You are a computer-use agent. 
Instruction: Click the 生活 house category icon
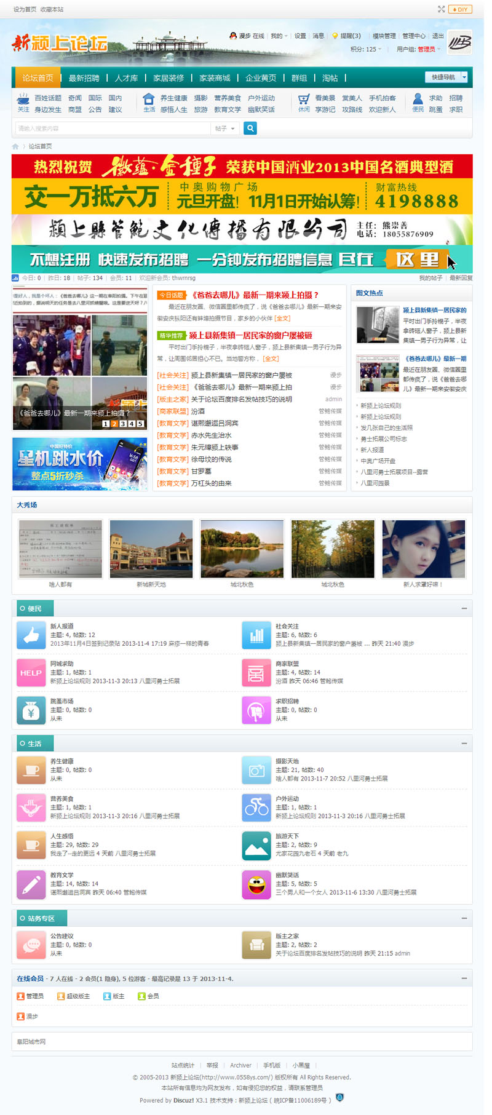tap(149, 100)
